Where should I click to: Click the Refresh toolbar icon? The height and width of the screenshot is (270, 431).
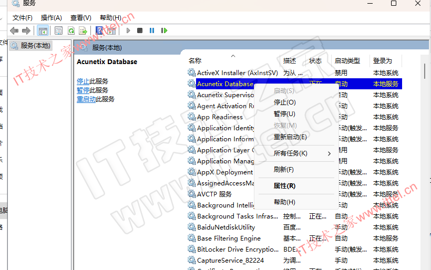click(x=71, y=30)
